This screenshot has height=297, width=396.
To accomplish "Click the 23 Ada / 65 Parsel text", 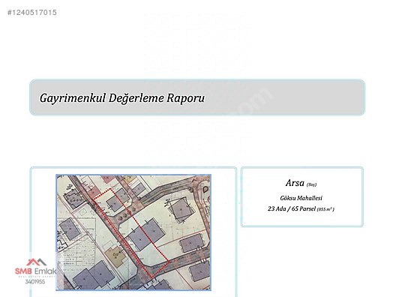I will 292,208.
